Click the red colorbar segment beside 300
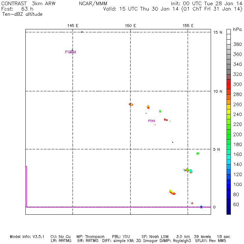 (x=229, y=87)
